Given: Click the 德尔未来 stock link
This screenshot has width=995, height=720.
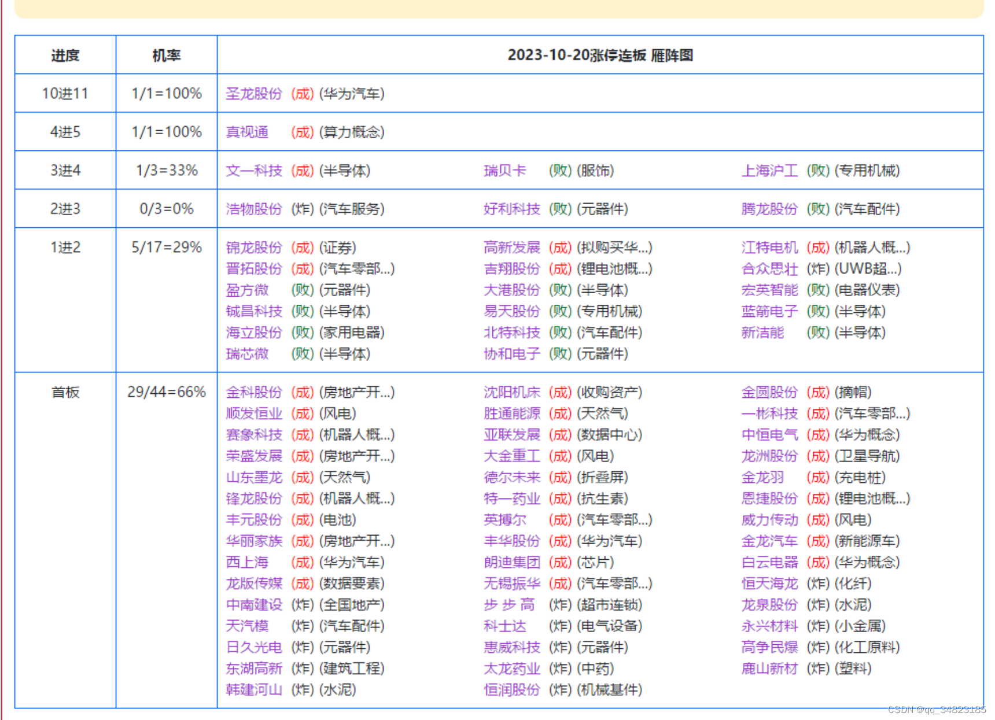Looking at the screenshot, I should [x=512, y=478].
